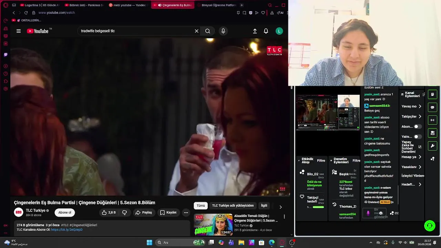This screenshot has width=441, height=248.
Task: Open the green chat bubble panel icon
Action: pos(432,107)
